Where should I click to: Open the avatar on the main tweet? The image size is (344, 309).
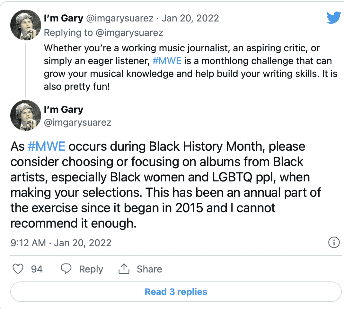[x=25, y=115]
